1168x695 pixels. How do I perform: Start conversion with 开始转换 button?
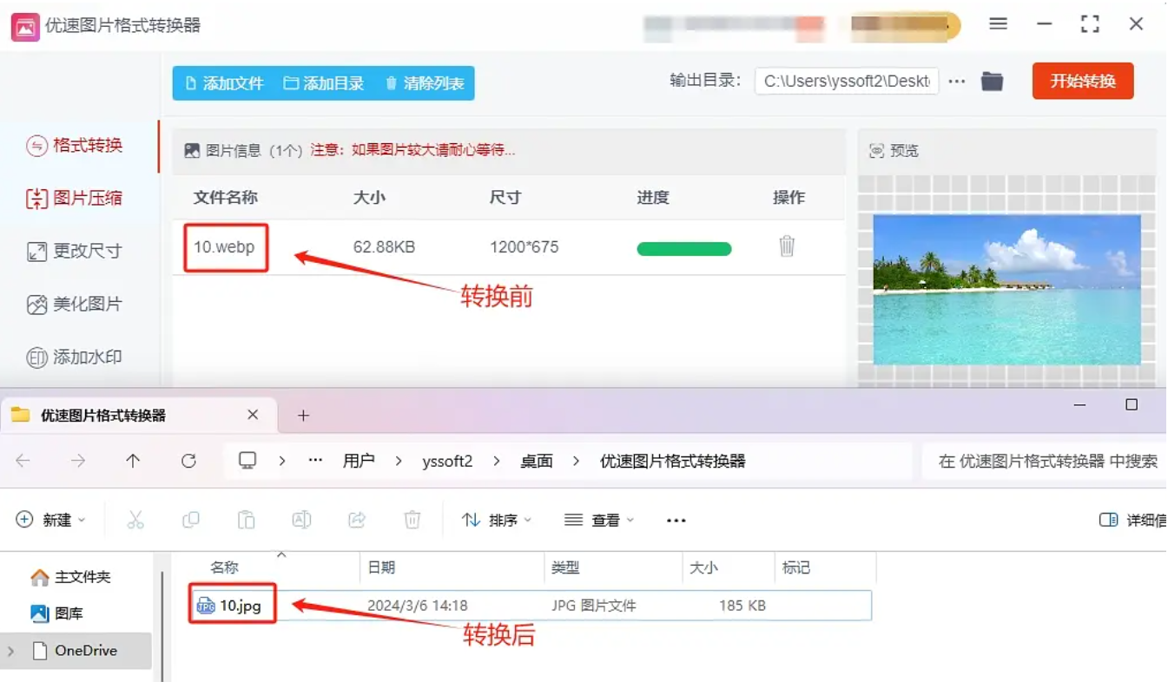pyautogui.click(x=1083, y=81)
